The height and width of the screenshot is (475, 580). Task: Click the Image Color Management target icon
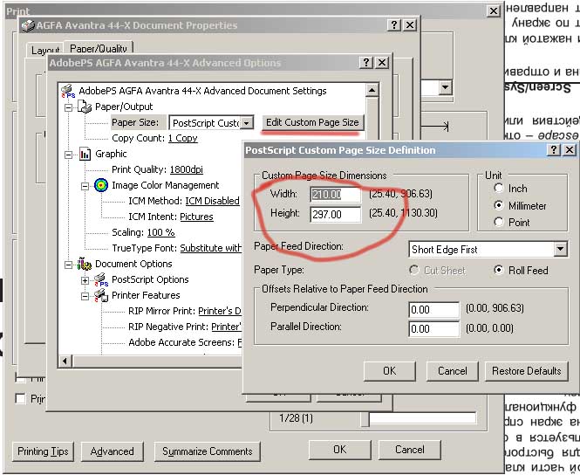101,185
